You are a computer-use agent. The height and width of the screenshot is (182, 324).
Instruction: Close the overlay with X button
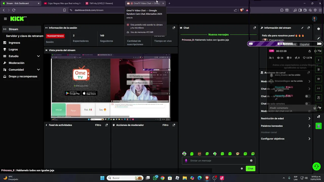pyautogui.click(x=320, y=51)
